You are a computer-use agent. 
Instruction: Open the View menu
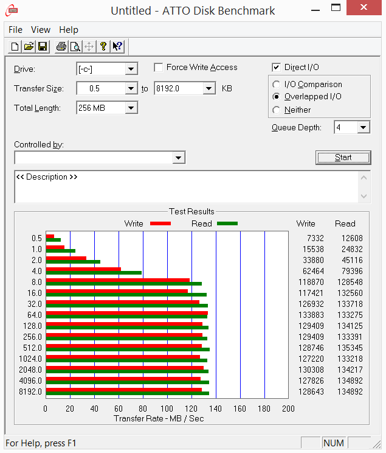point(41,30)
